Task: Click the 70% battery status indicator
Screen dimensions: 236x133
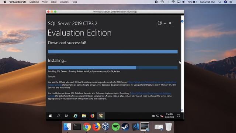Action: (x=192, y=2)
